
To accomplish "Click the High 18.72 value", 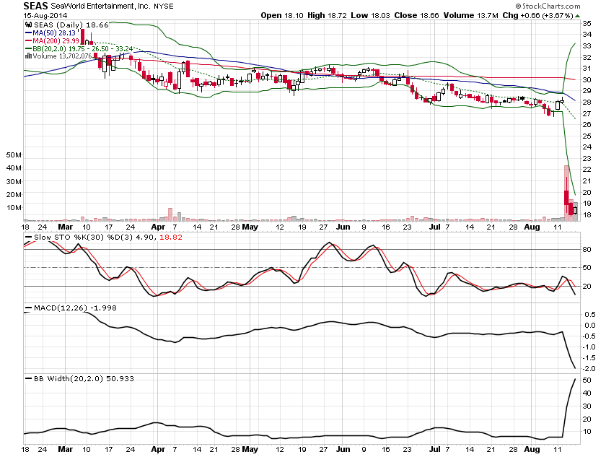I will coord(328,15).
